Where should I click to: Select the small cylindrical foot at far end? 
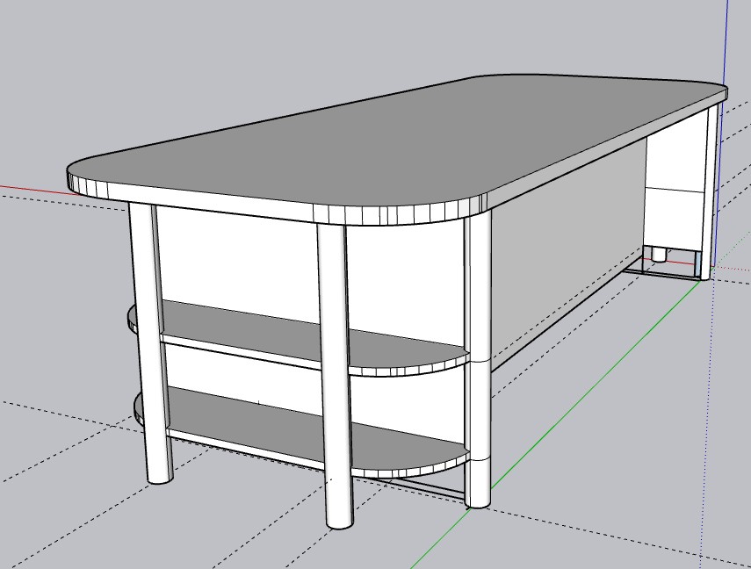point(657,255)
